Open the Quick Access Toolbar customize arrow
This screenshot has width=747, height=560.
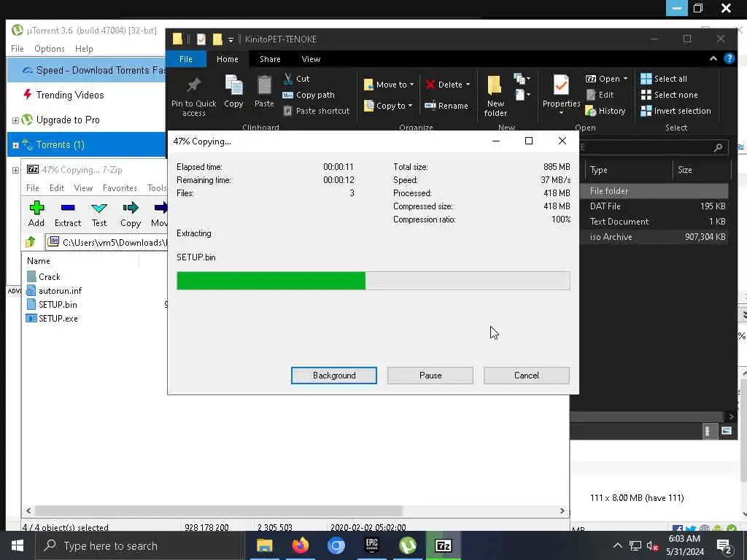coord(231,39)
